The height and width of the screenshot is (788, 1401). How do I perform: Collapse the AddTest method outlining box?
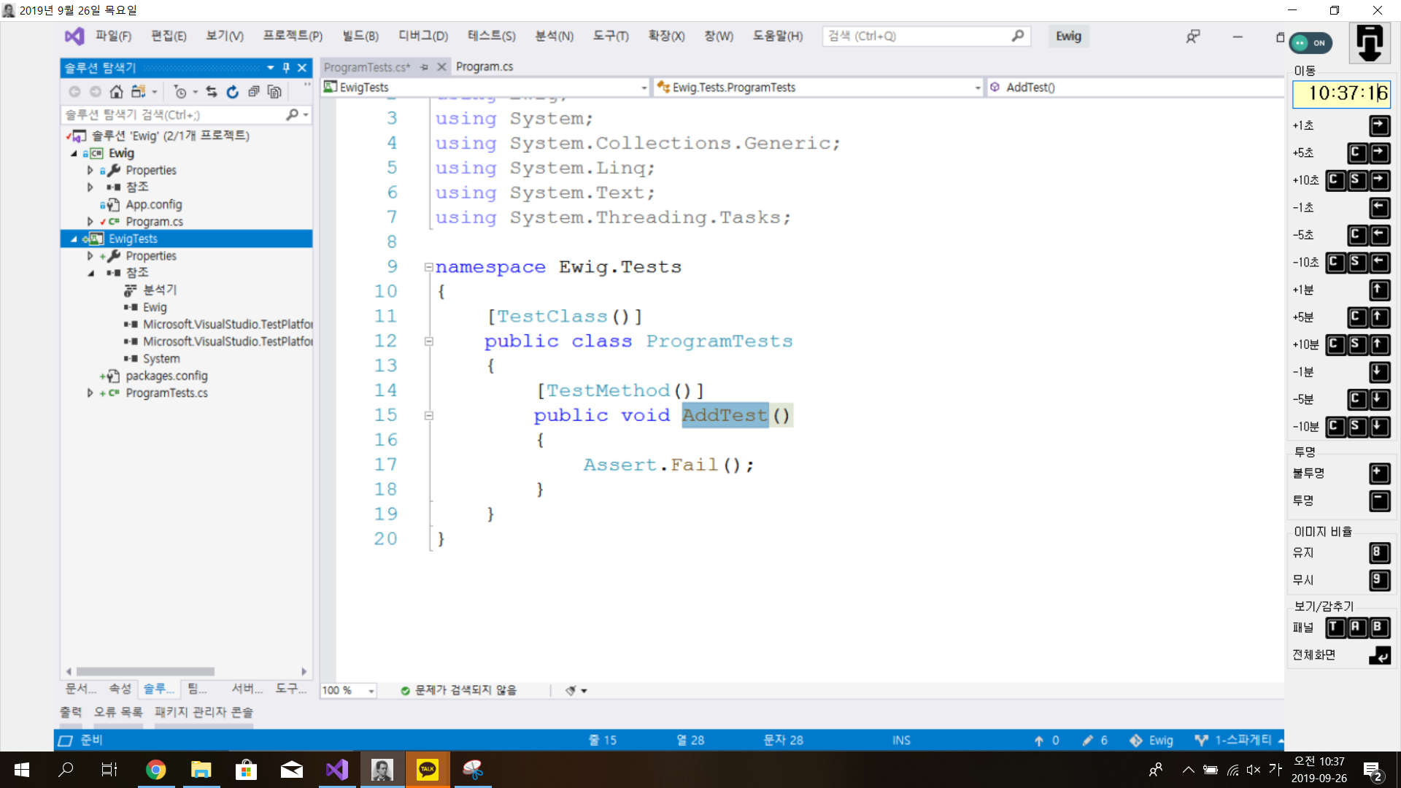(x=429, y=415)
